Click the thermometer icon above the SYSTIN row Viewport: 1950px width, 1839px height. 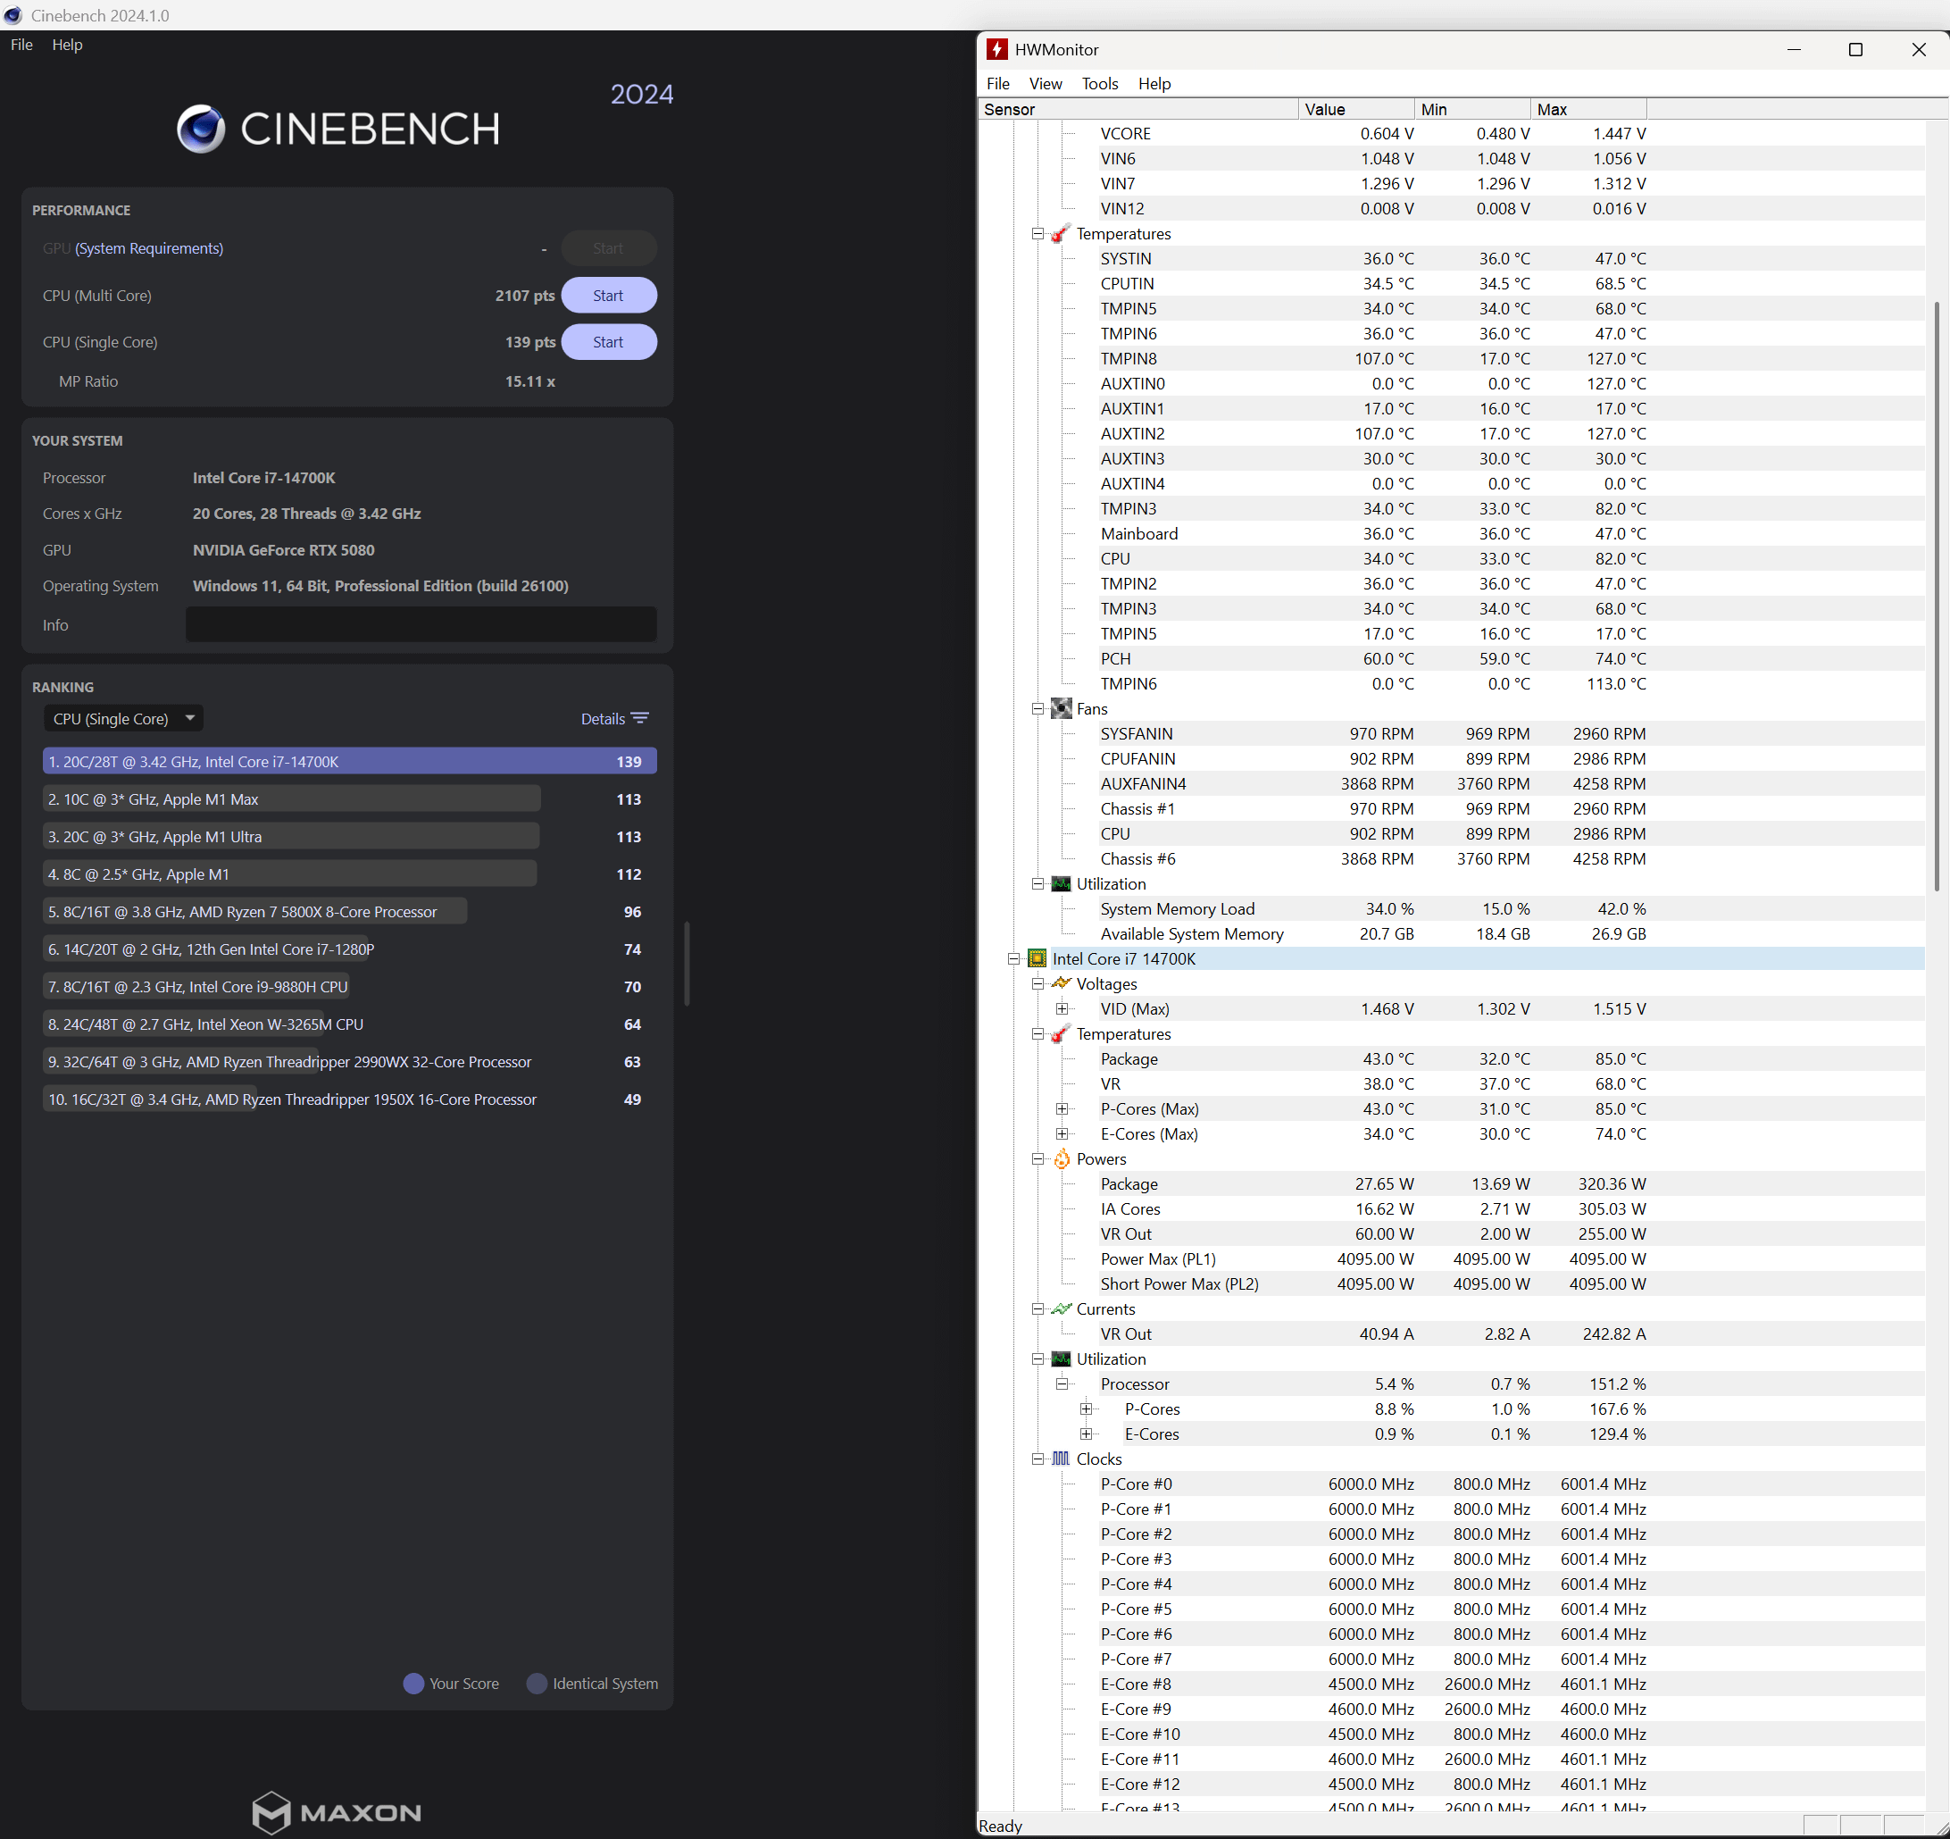[x=1061, y=233]
